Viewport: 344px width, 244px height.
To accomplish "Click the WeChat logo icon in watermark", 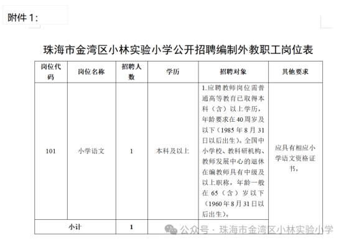I will [170, 229].
